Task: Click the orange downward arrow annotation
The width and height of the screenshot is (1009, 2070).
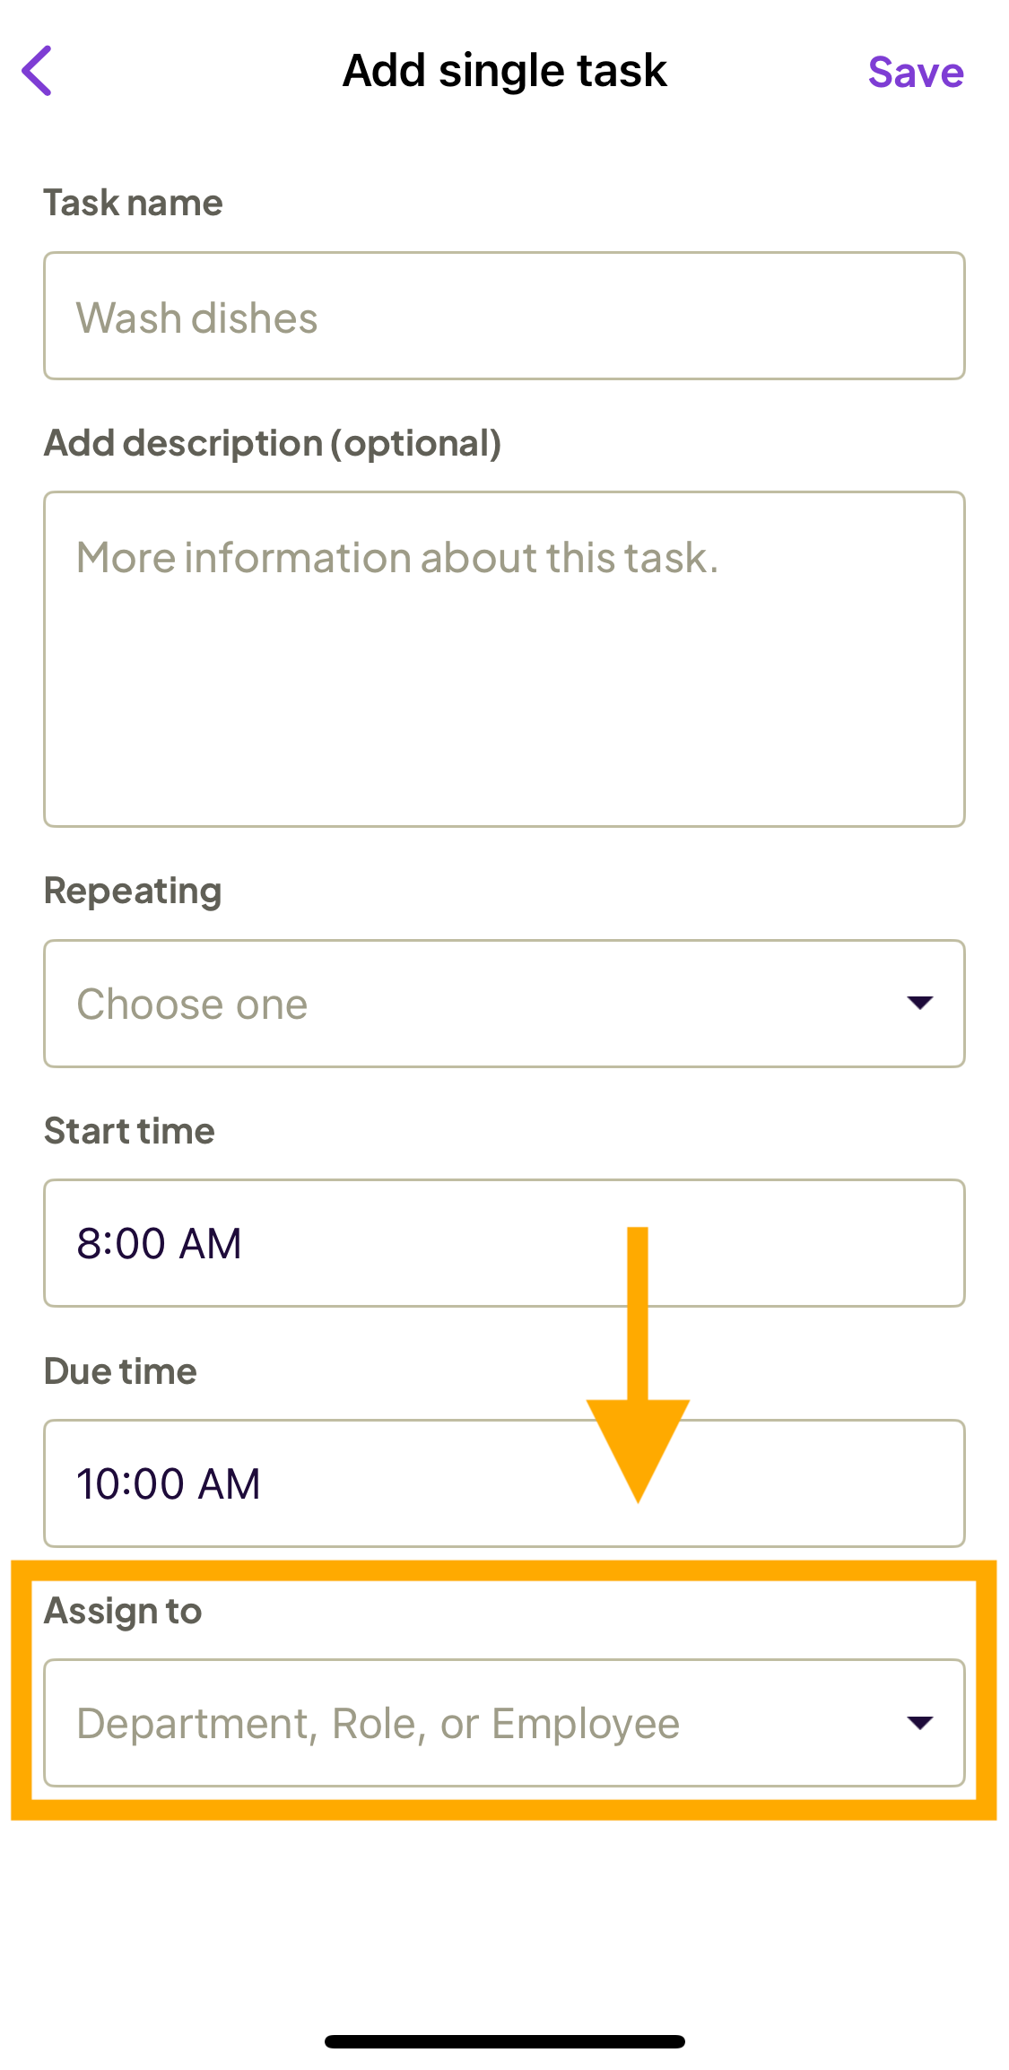Action: [638, 1364]
